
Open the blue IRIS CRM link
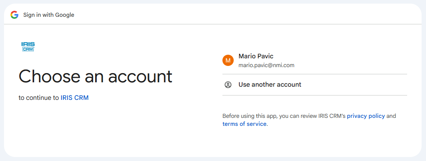pyautogui.click(x=75, y=97)
